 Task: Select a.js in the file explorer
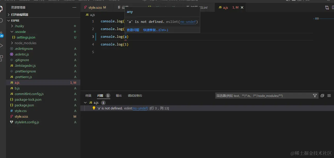click(43, 82)
